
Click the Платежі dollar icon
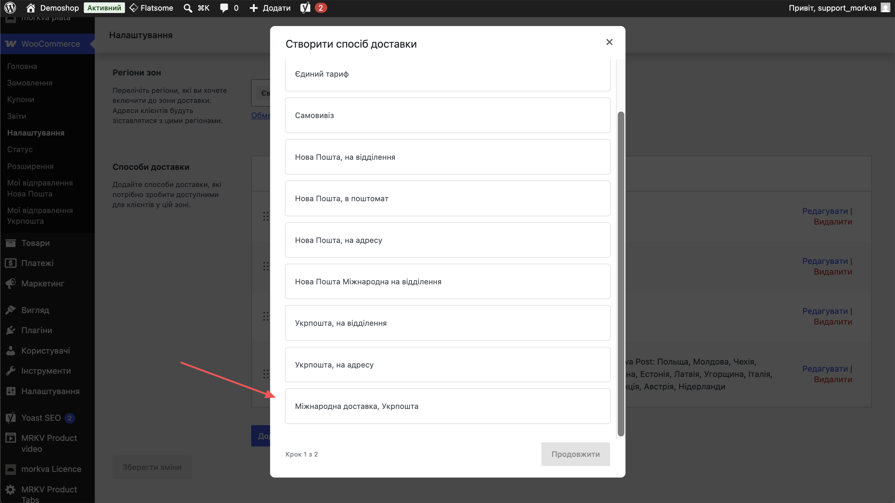click(11, 263)
